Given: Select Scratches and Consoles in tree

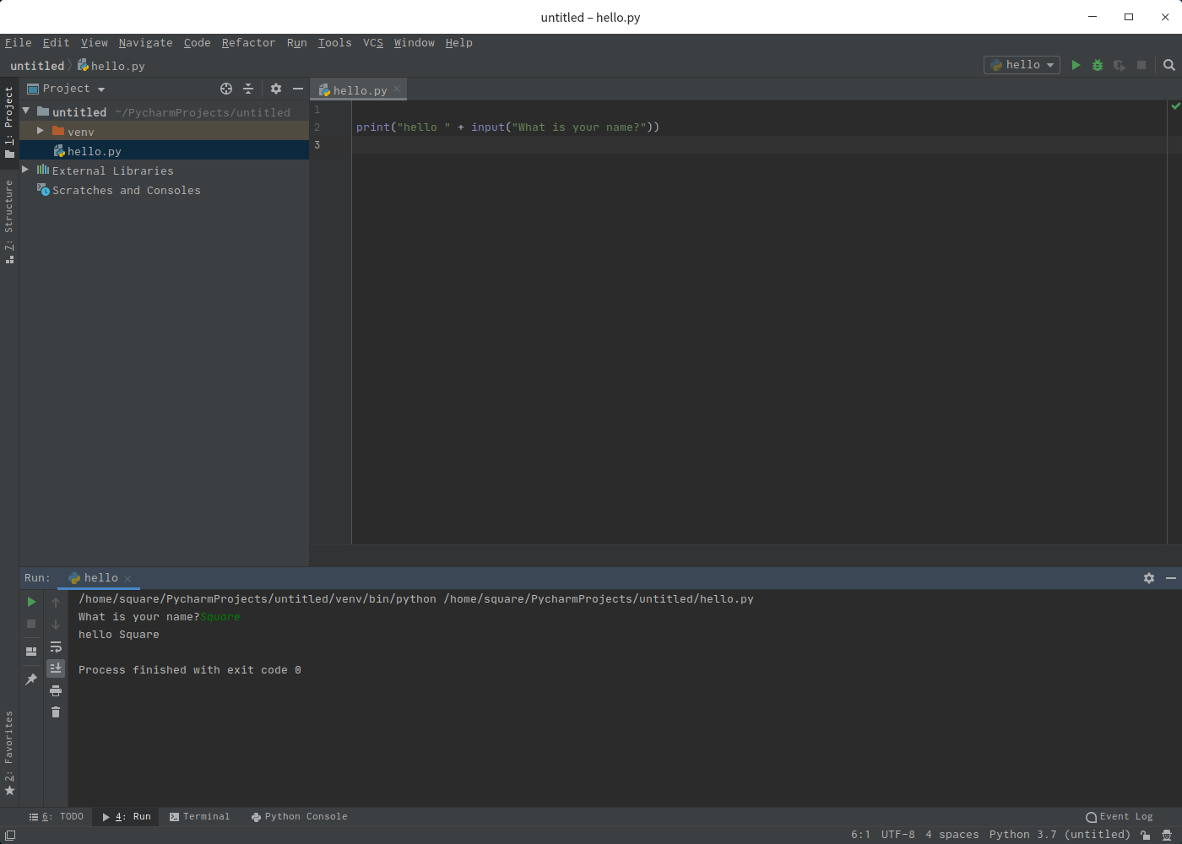Looking at the screenshot, I should click(126, 191).
